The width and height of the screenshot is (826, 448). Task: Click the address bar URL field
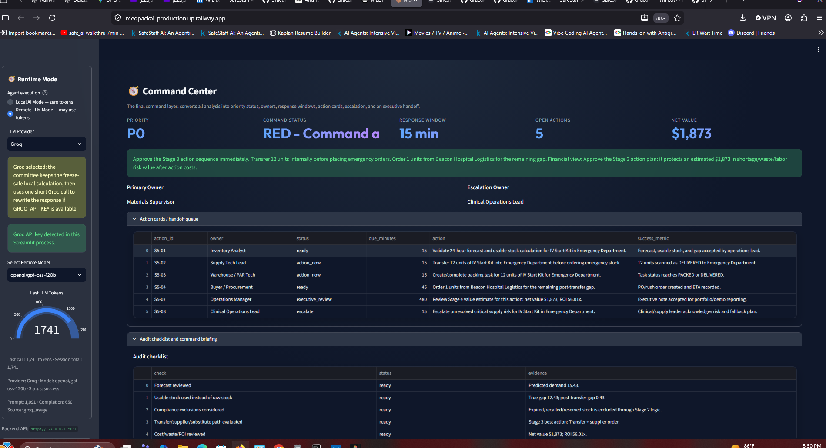tap(374, 18)
